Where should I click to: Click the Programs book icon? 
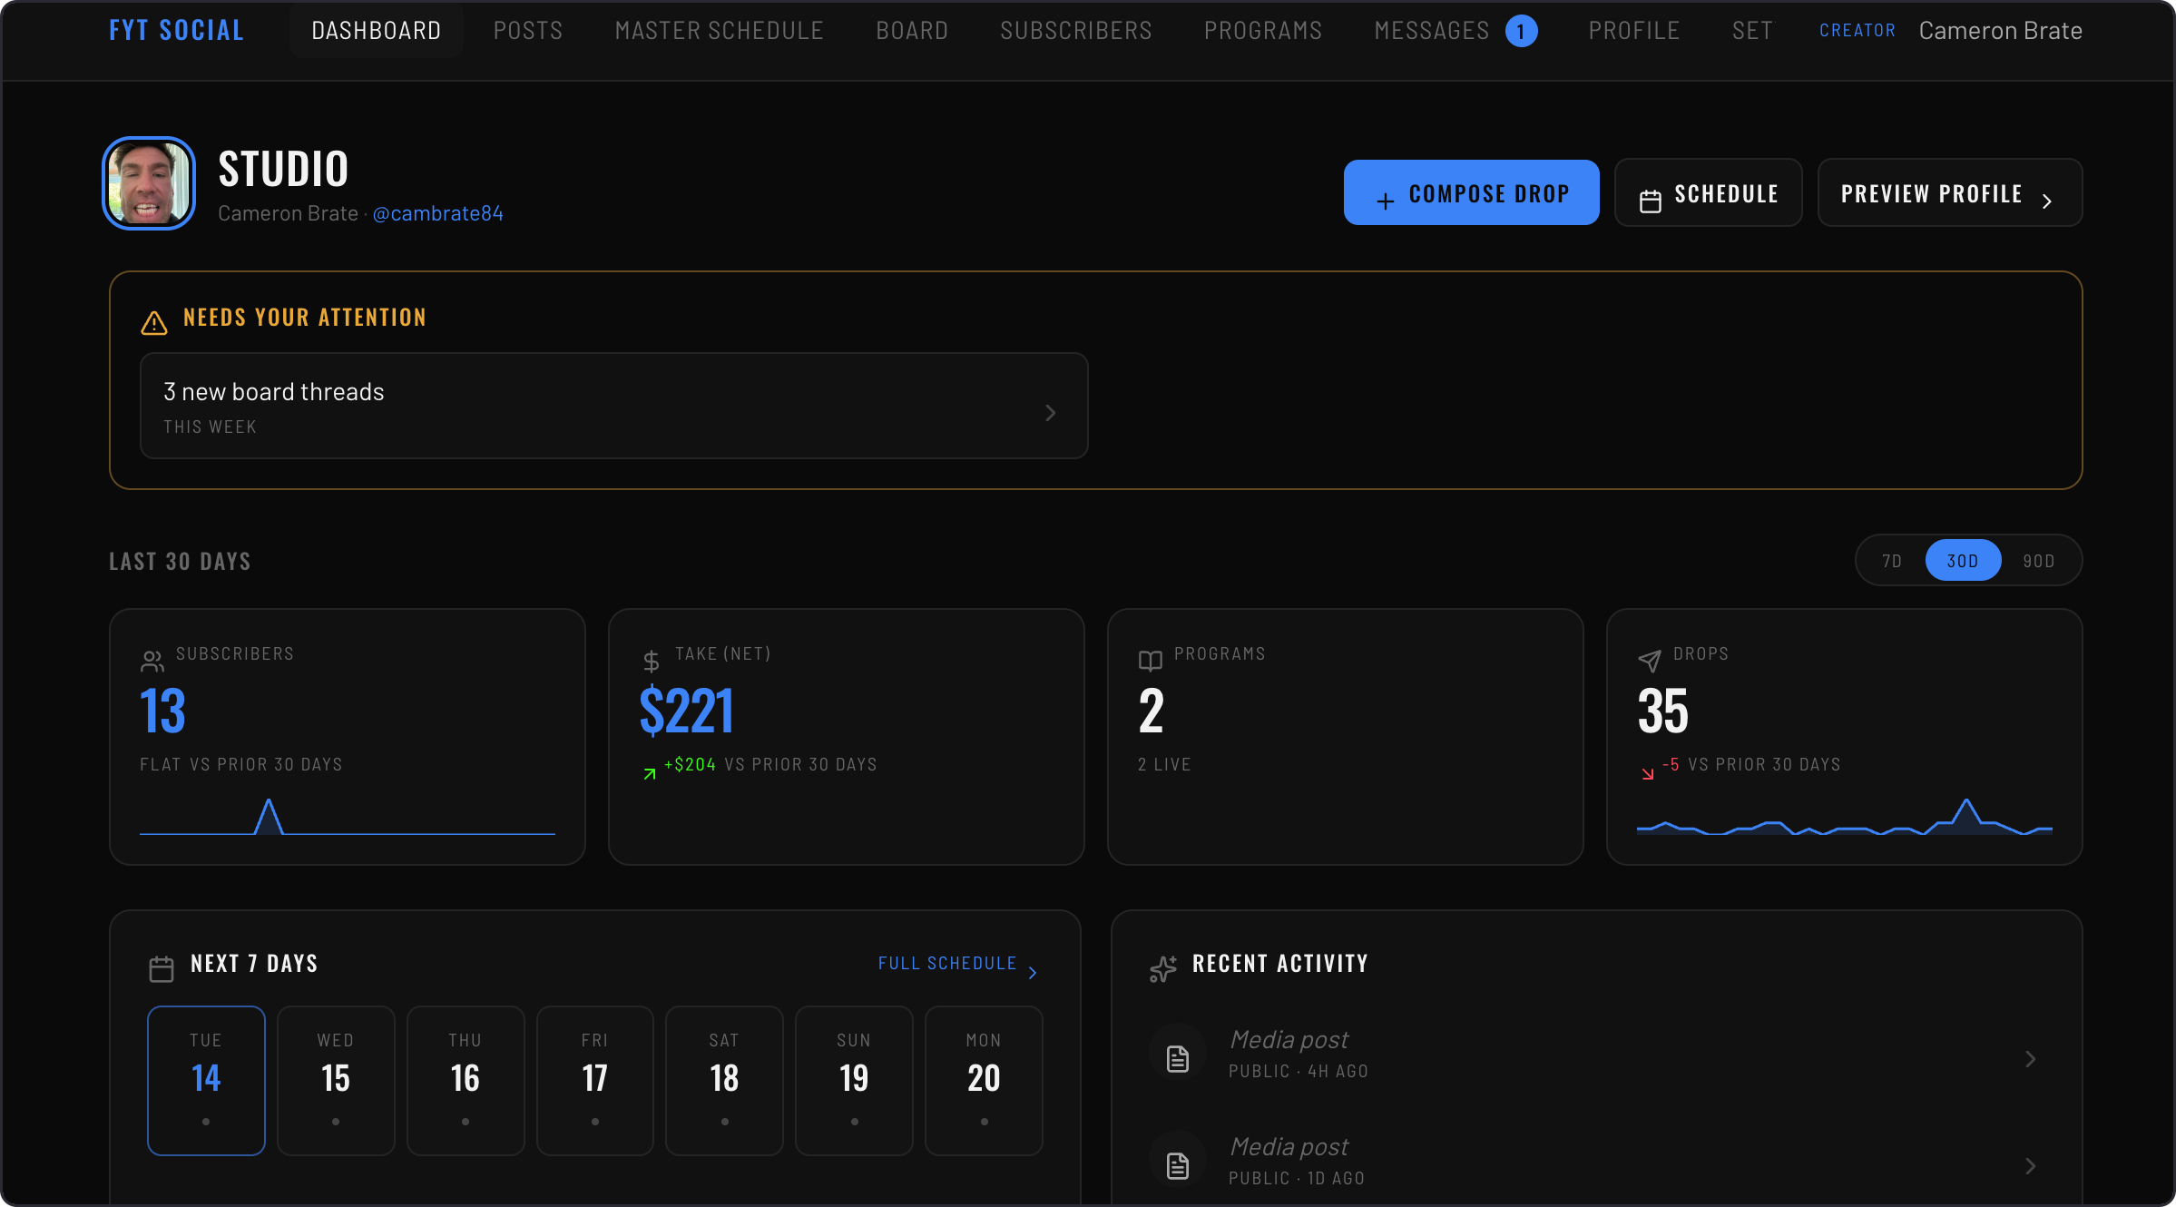point(1151,662)
